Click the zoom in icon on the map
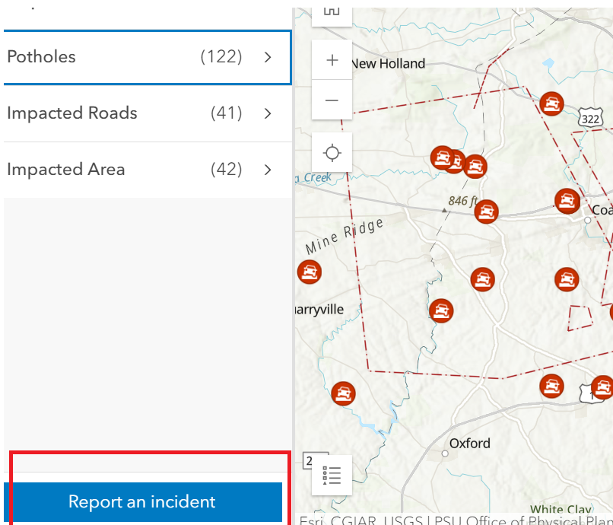 point(332,59)
